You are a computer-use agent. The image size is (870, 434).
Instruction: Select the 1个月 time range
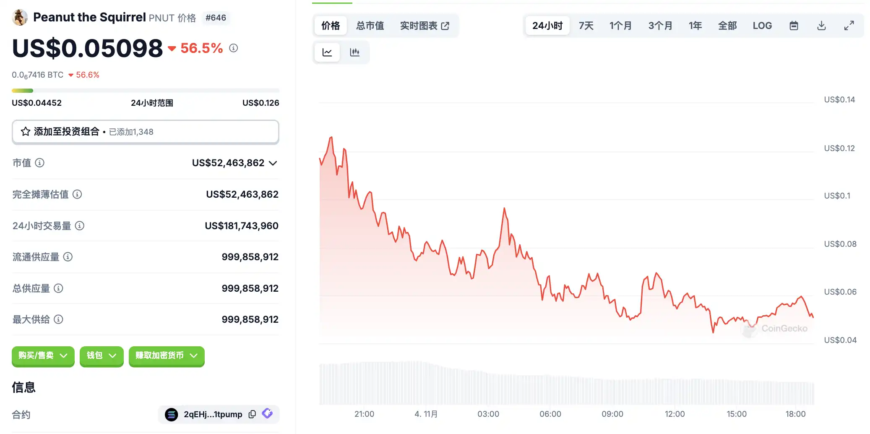pos(620,26)
